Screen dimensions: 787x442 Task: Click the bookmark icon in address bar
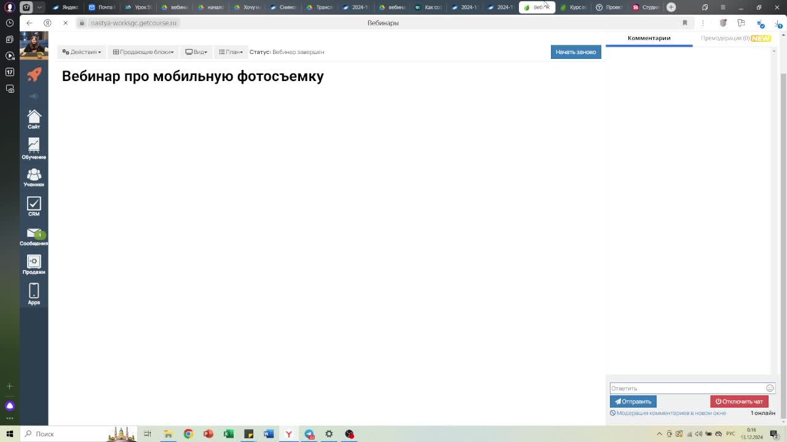(684, 23)
